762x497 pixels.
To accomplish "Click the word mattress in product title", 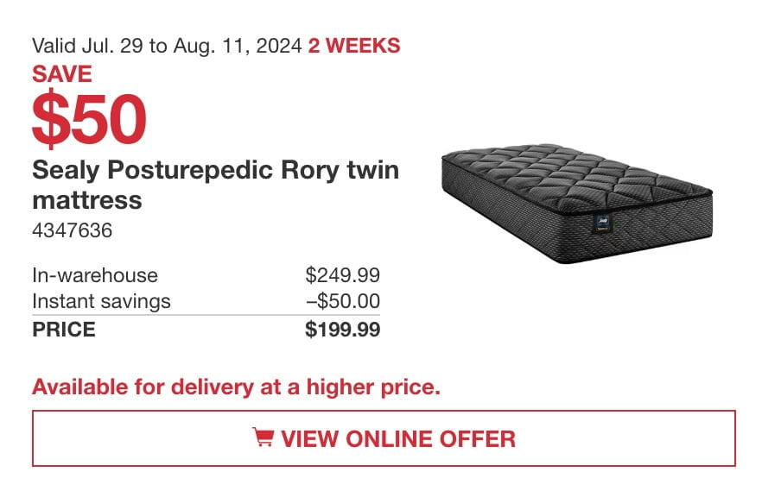I will (87, 200).
